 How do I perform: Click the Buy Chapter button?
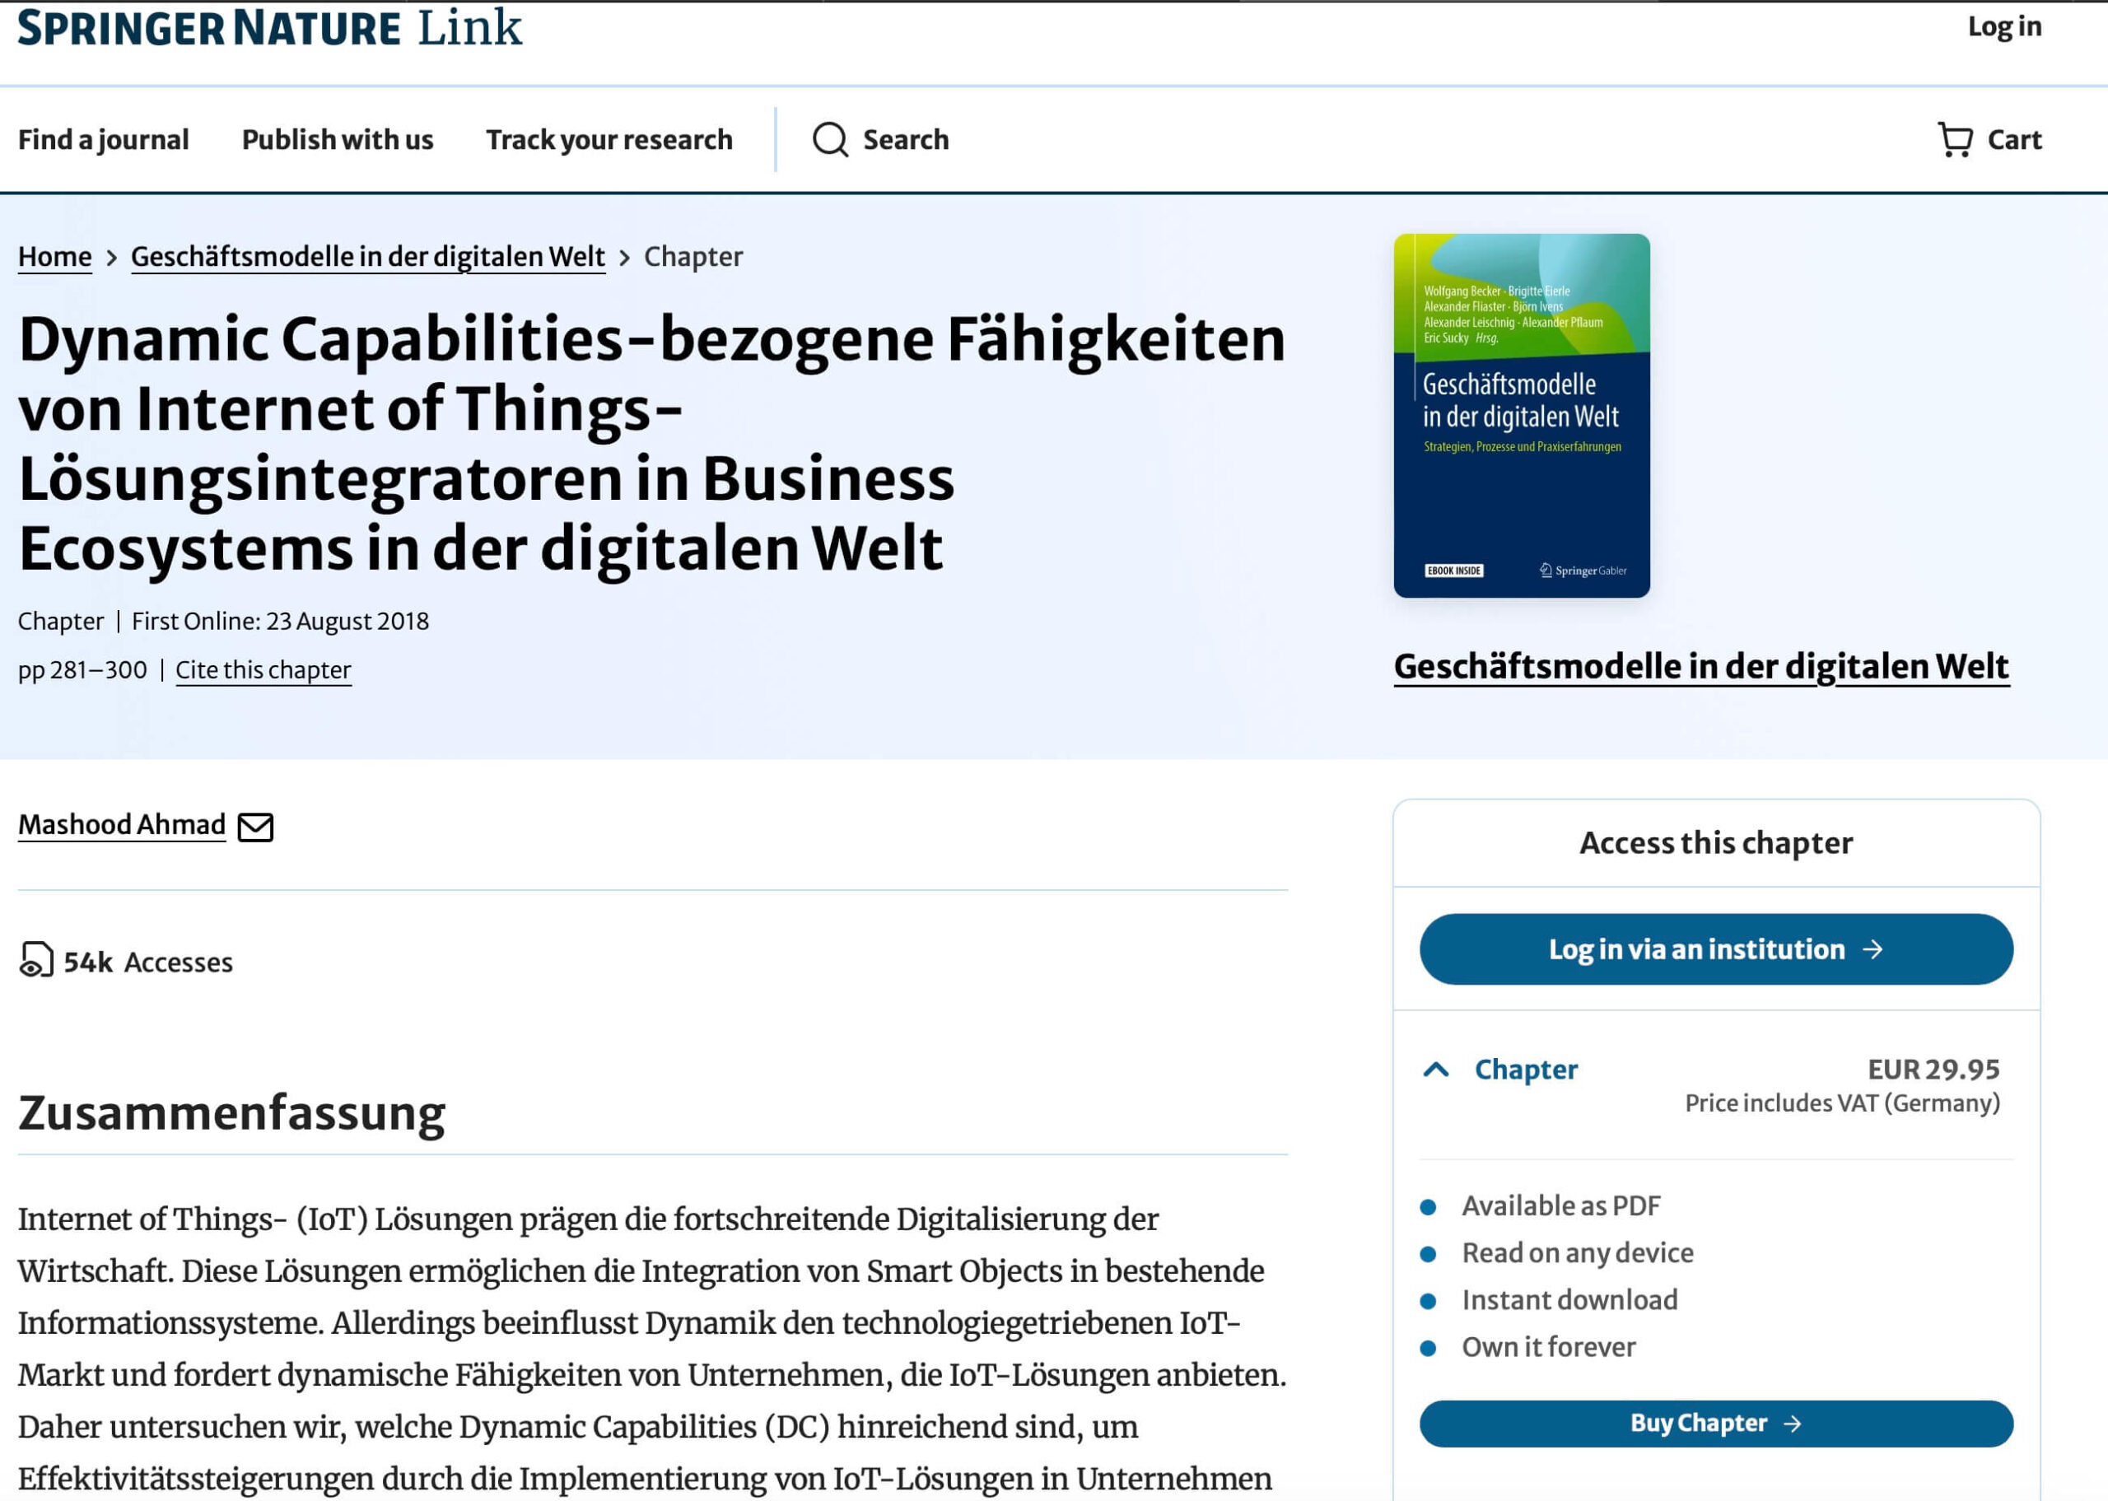tap(1716, 1424)
